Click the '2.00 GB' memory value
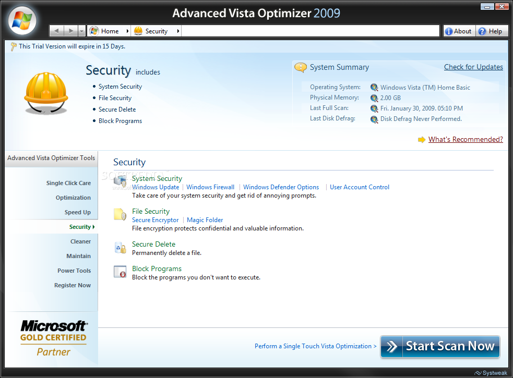The height and width of the screenshot is (378, 513). click(390, 98)
